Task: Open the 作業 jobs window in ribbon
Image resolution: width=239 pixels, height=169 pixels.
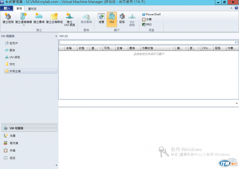Action: [147, 19]
